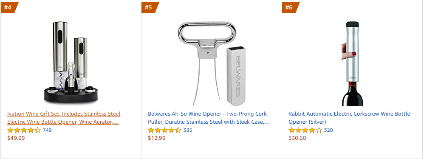Viewport: 424px width, 159px height.
Task: Open the Ivation Wine Gift Set product image
Action: pyautogui.click(x=71, y=63)
